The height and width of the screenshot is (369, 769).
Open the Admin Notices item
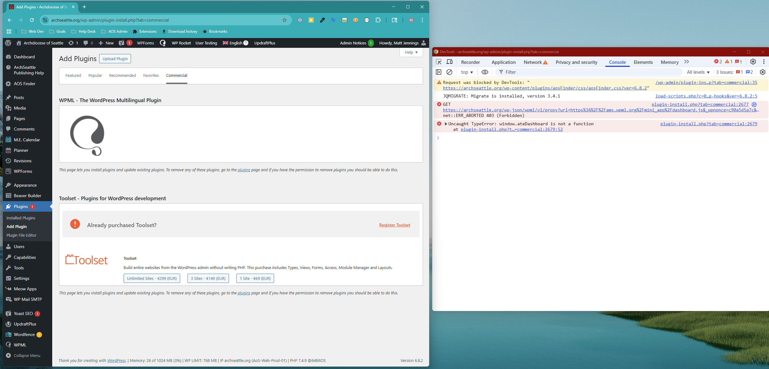click(357, 43)
